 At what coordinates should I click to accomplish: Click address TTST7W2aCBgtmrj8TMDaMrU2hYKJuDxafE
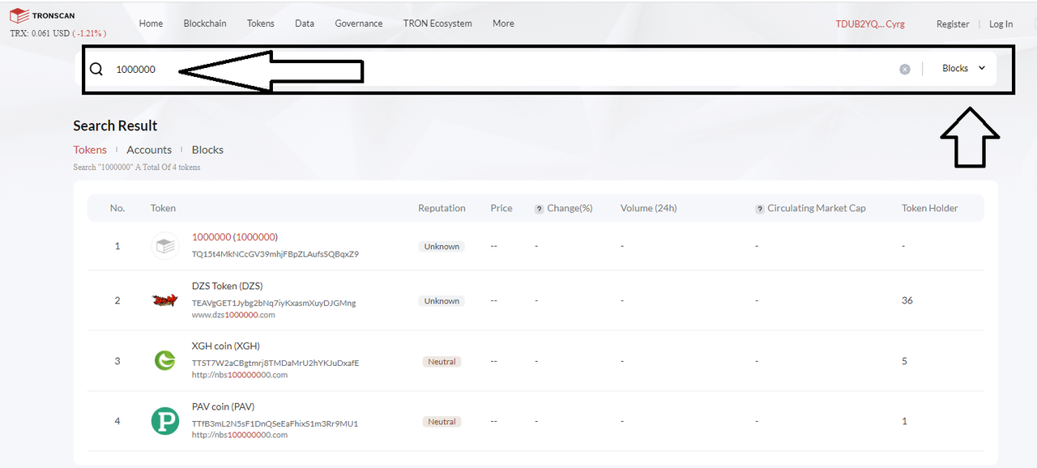pyautogui.click(x=275, y=363)
